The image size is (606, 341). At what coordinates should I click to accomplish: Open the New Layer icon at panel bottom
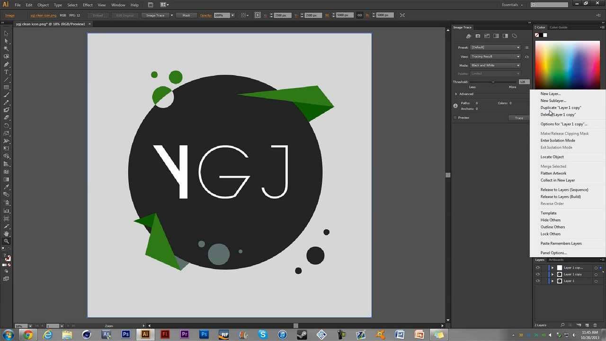[x=587, y=325]
